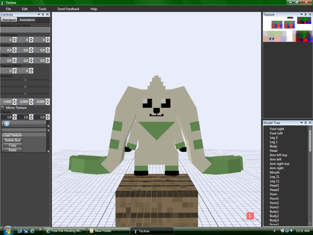Select Head2 in Model Tree
Viewport: 313px width, 235px height.
(x=274, y=190)
